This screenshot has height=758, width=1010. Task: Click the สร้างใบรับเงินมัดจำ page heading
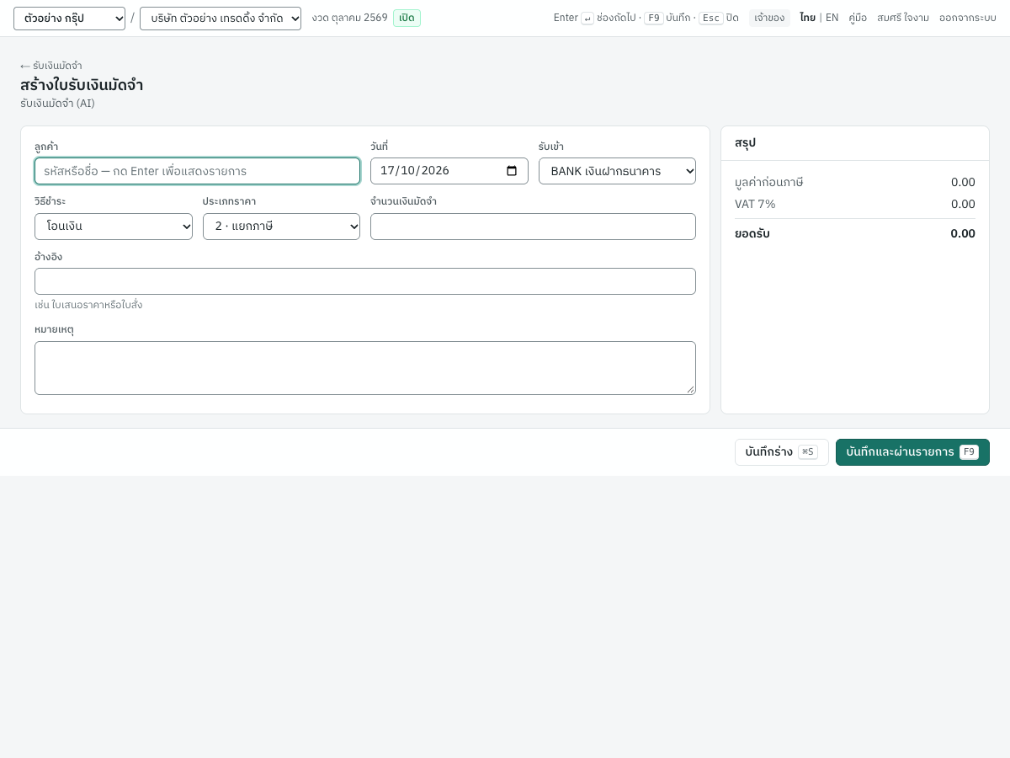point(82,85)
